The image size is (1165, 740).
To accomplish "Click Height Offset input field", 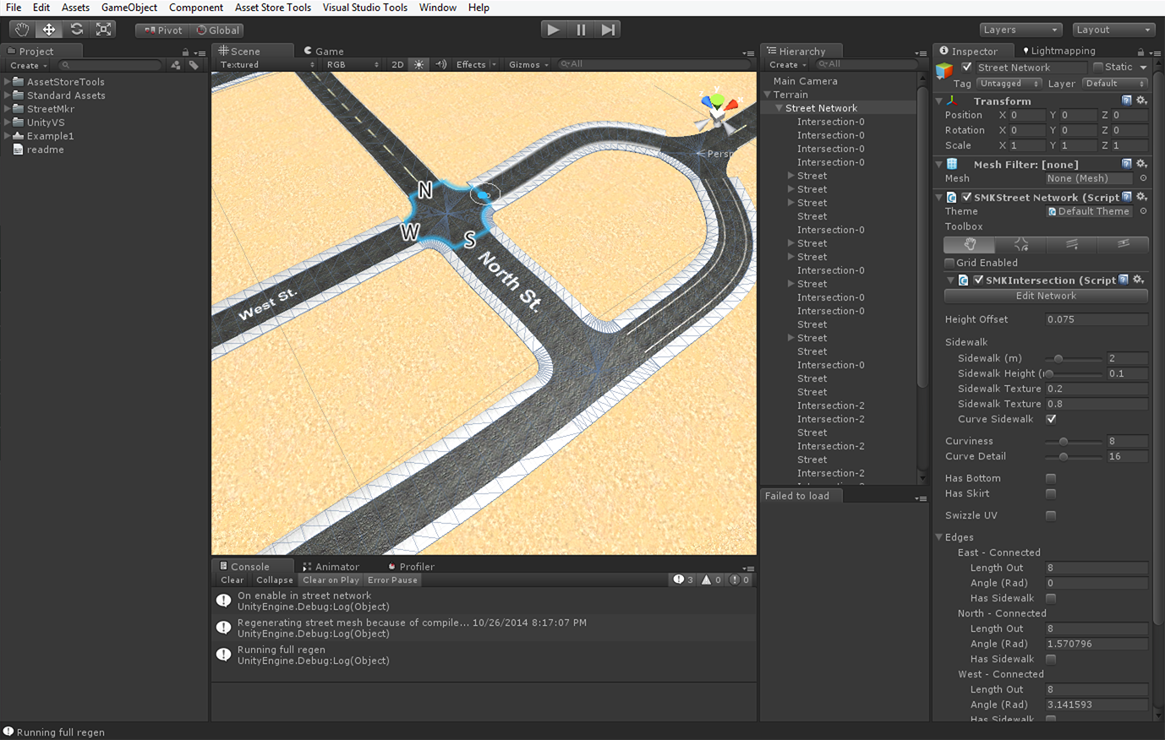I will [x=1097, y=319].
